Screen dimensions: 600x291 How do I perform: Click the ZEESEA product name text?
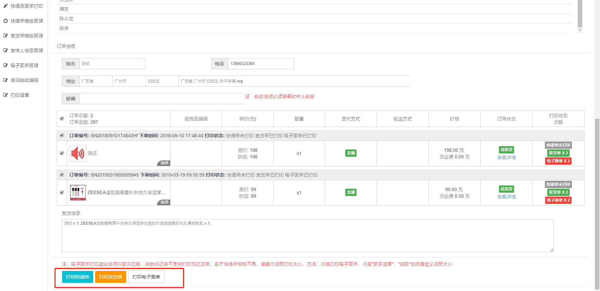[127, 192]
